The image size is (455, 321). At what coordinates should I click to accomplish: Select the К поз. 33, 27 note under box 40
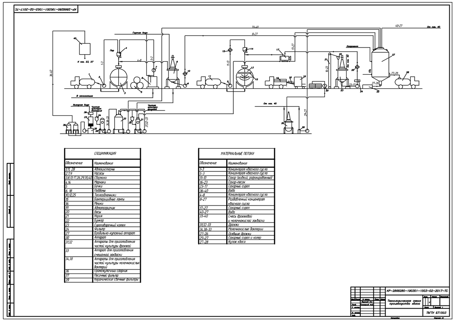pyautogui.click(x=85, y=62)
